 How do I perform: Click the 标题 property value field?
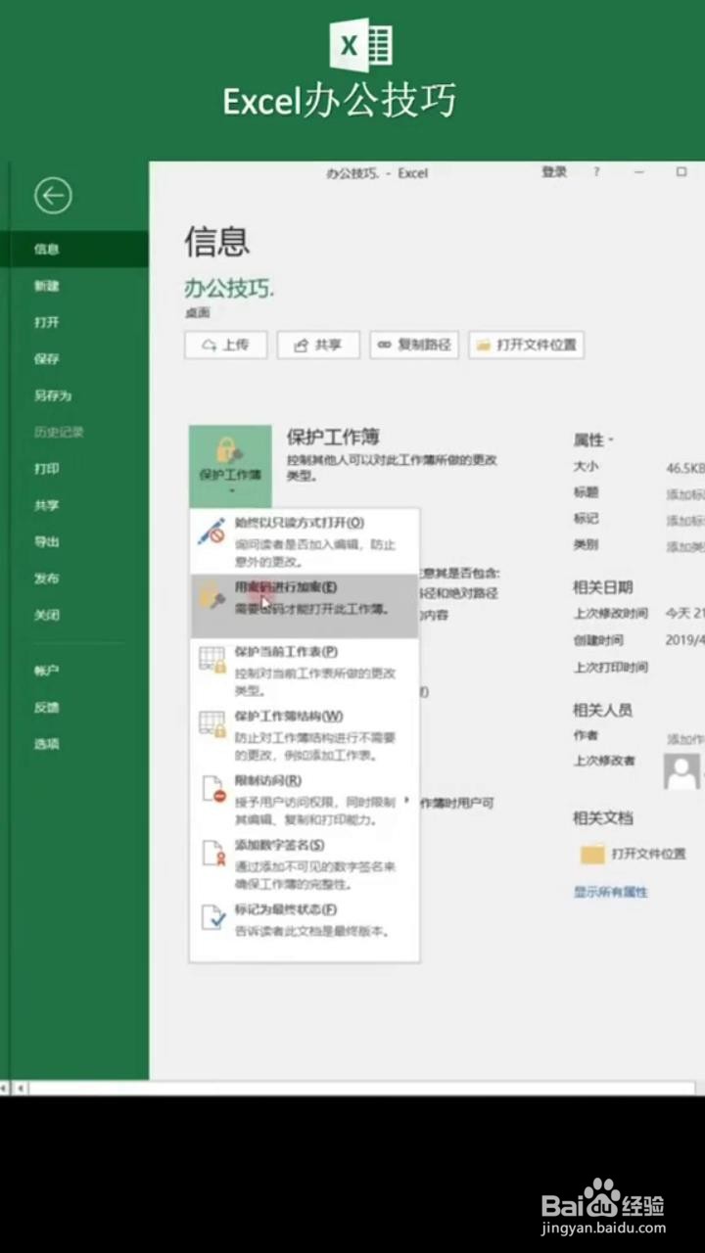[x=685, y=493]
